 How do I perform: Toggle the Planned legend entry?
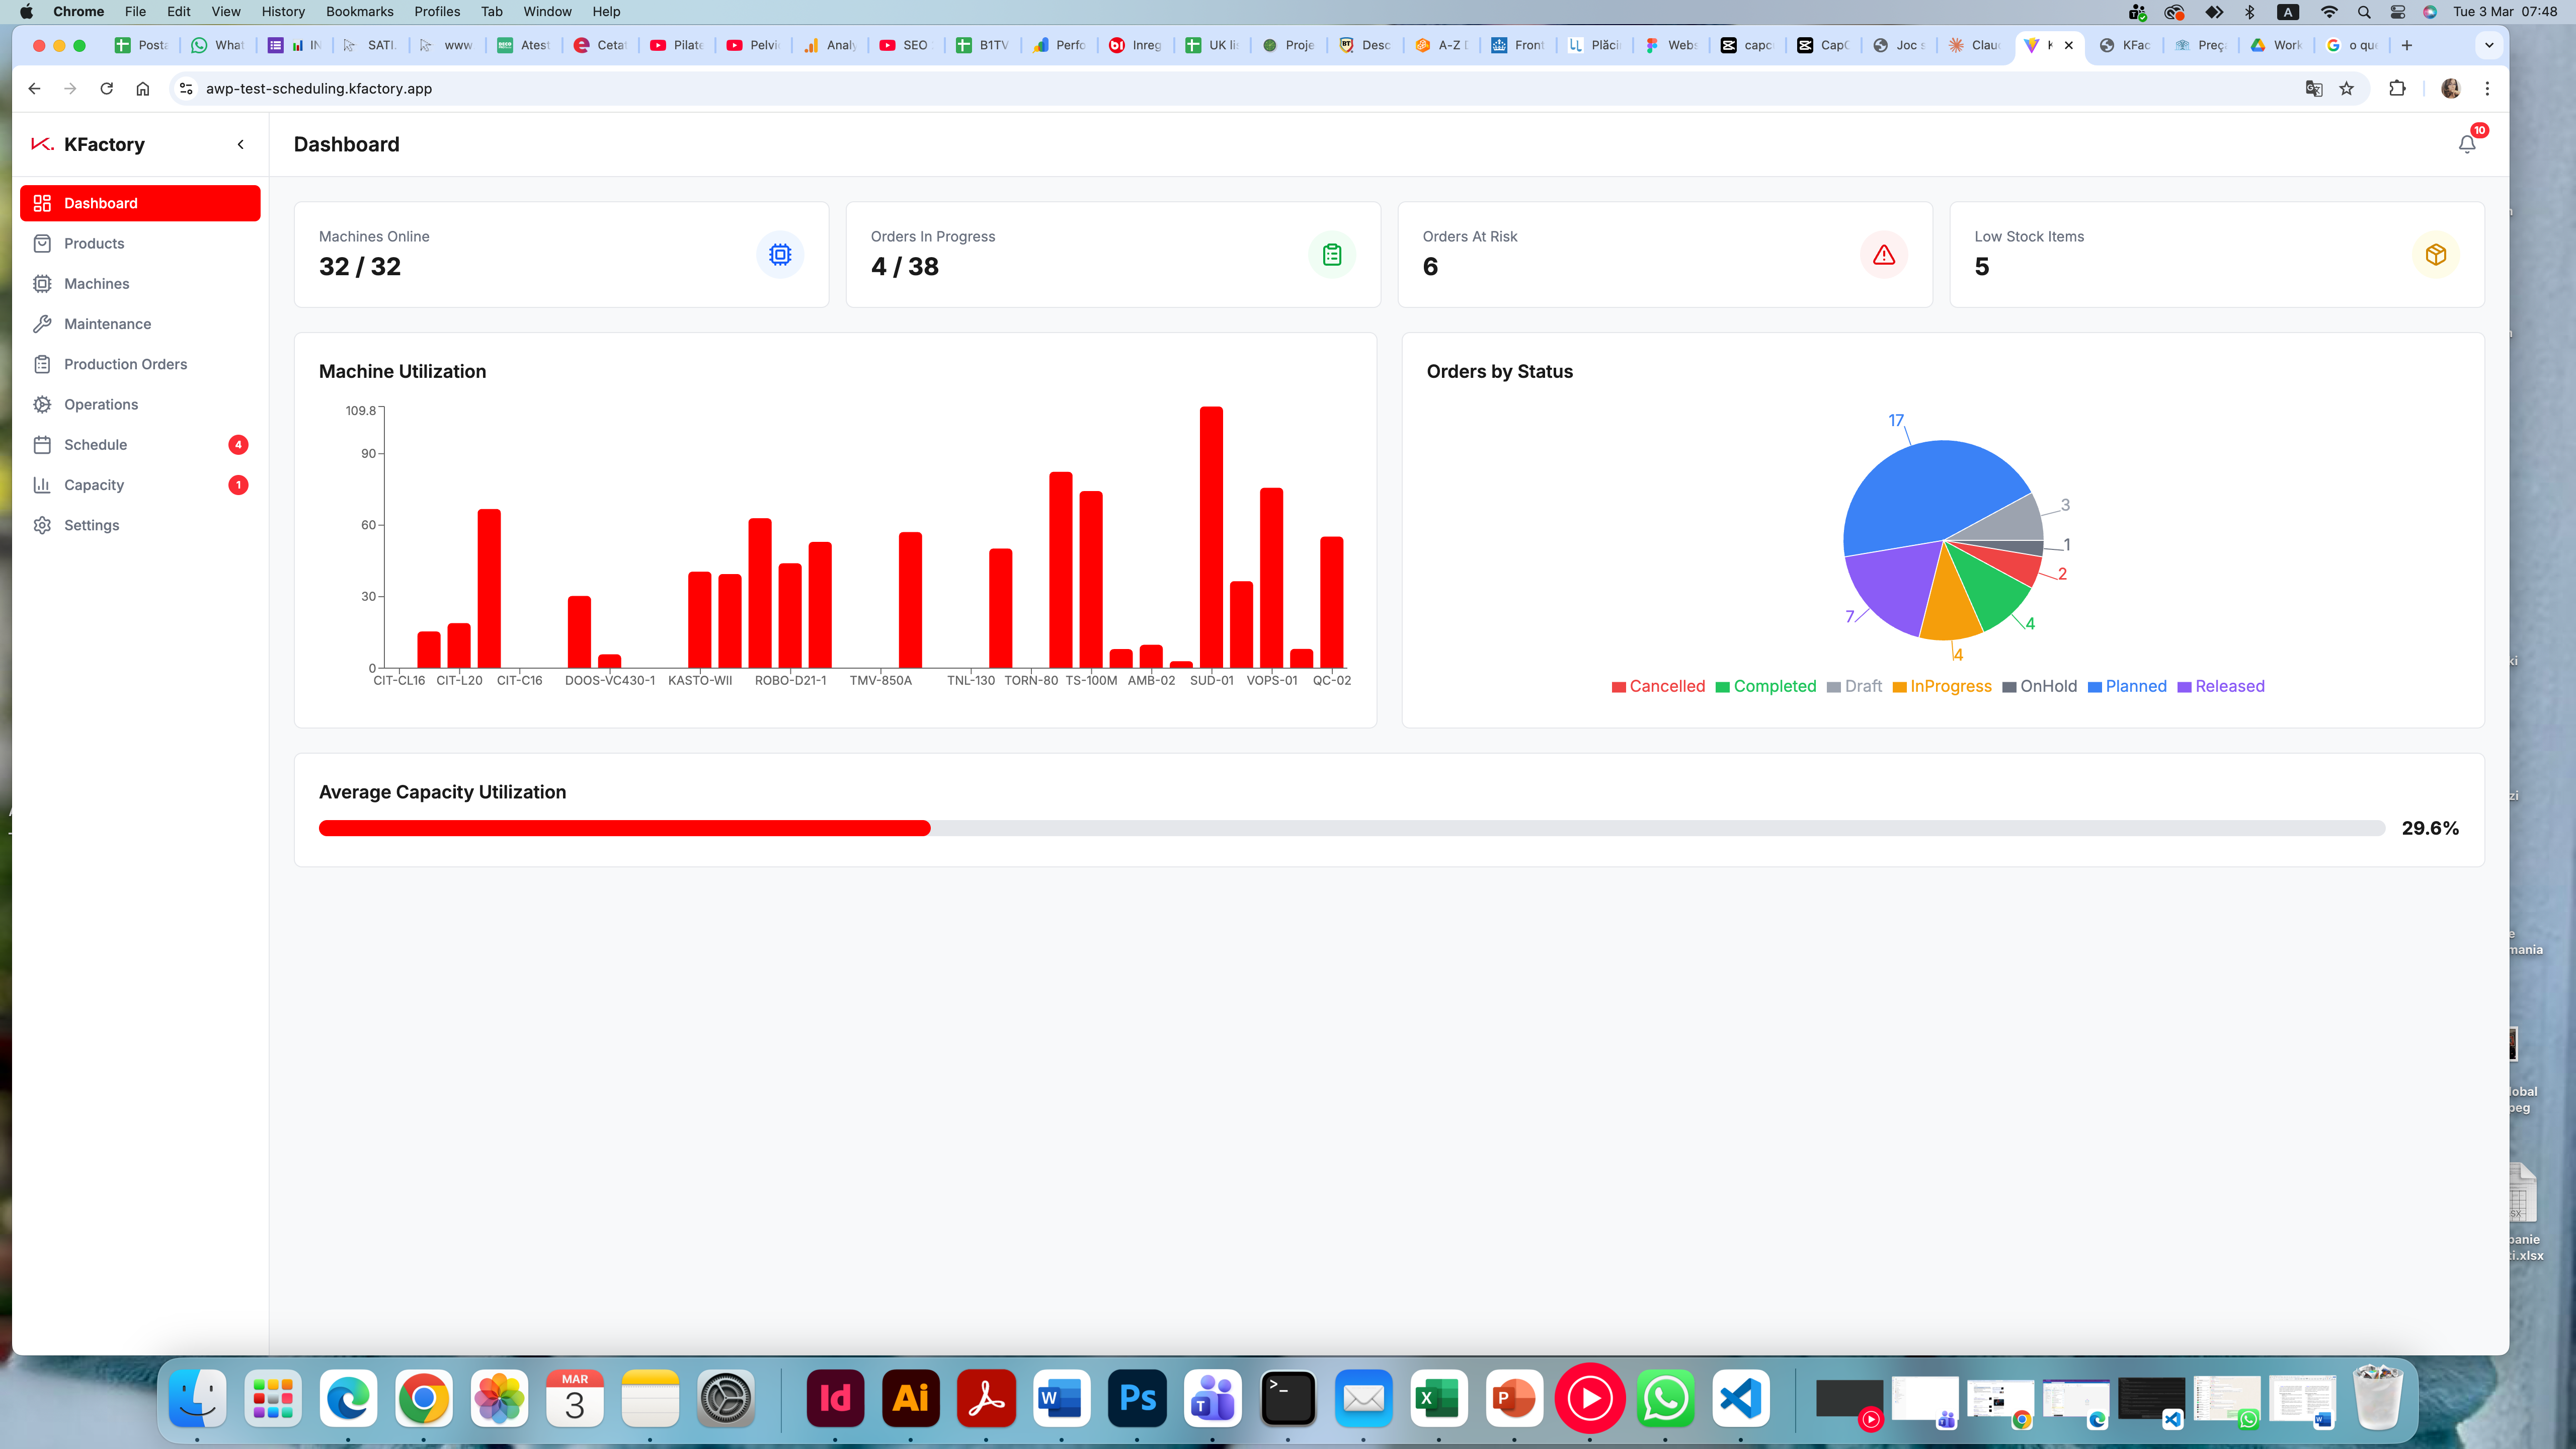[2127, 686]
